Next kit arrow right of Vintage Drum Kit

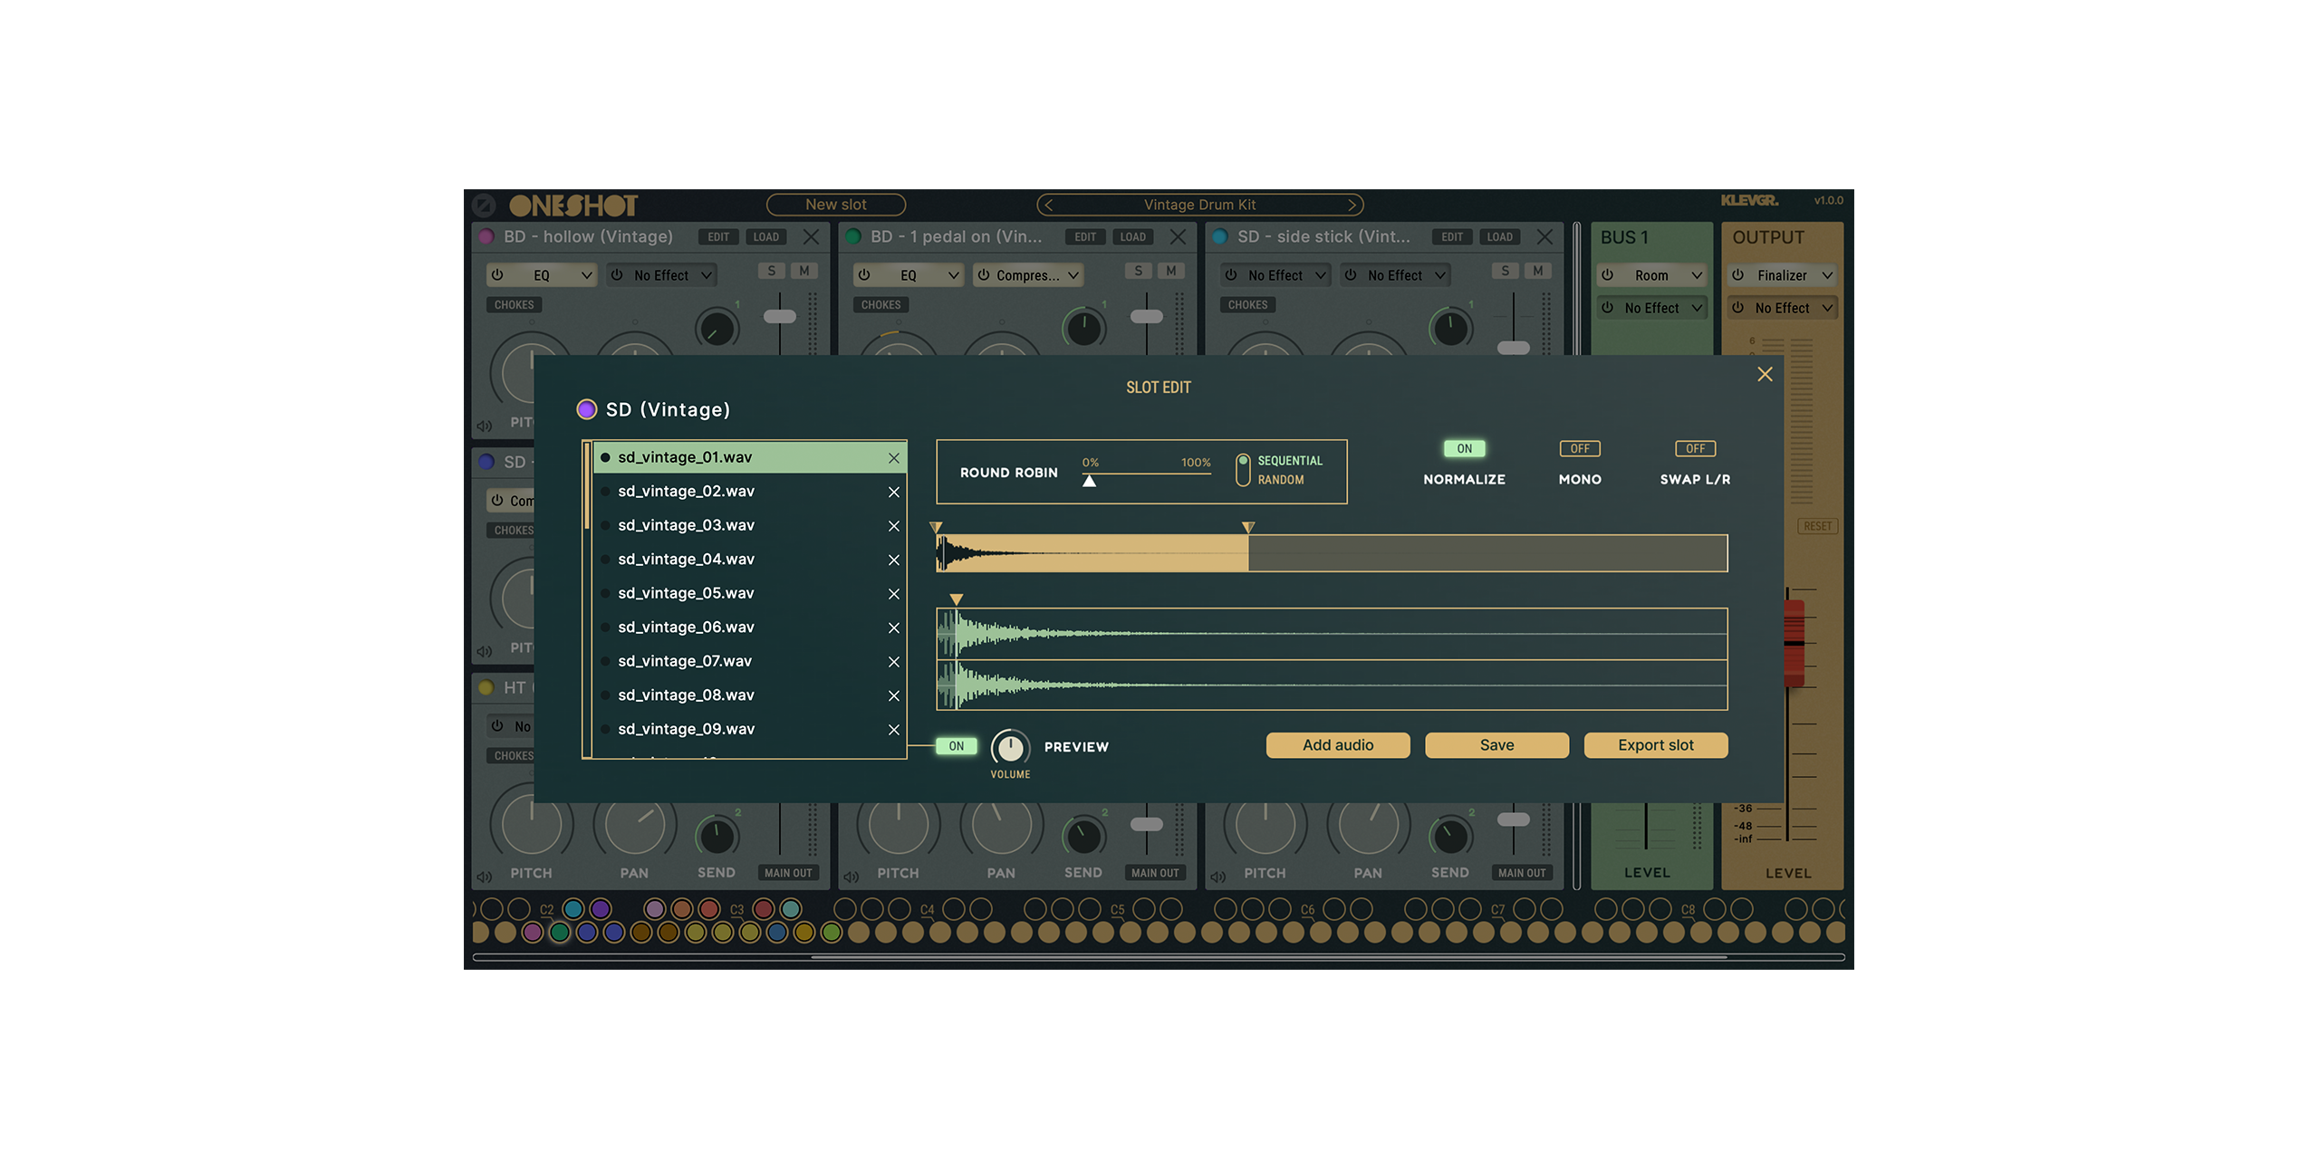(1352, 206)
